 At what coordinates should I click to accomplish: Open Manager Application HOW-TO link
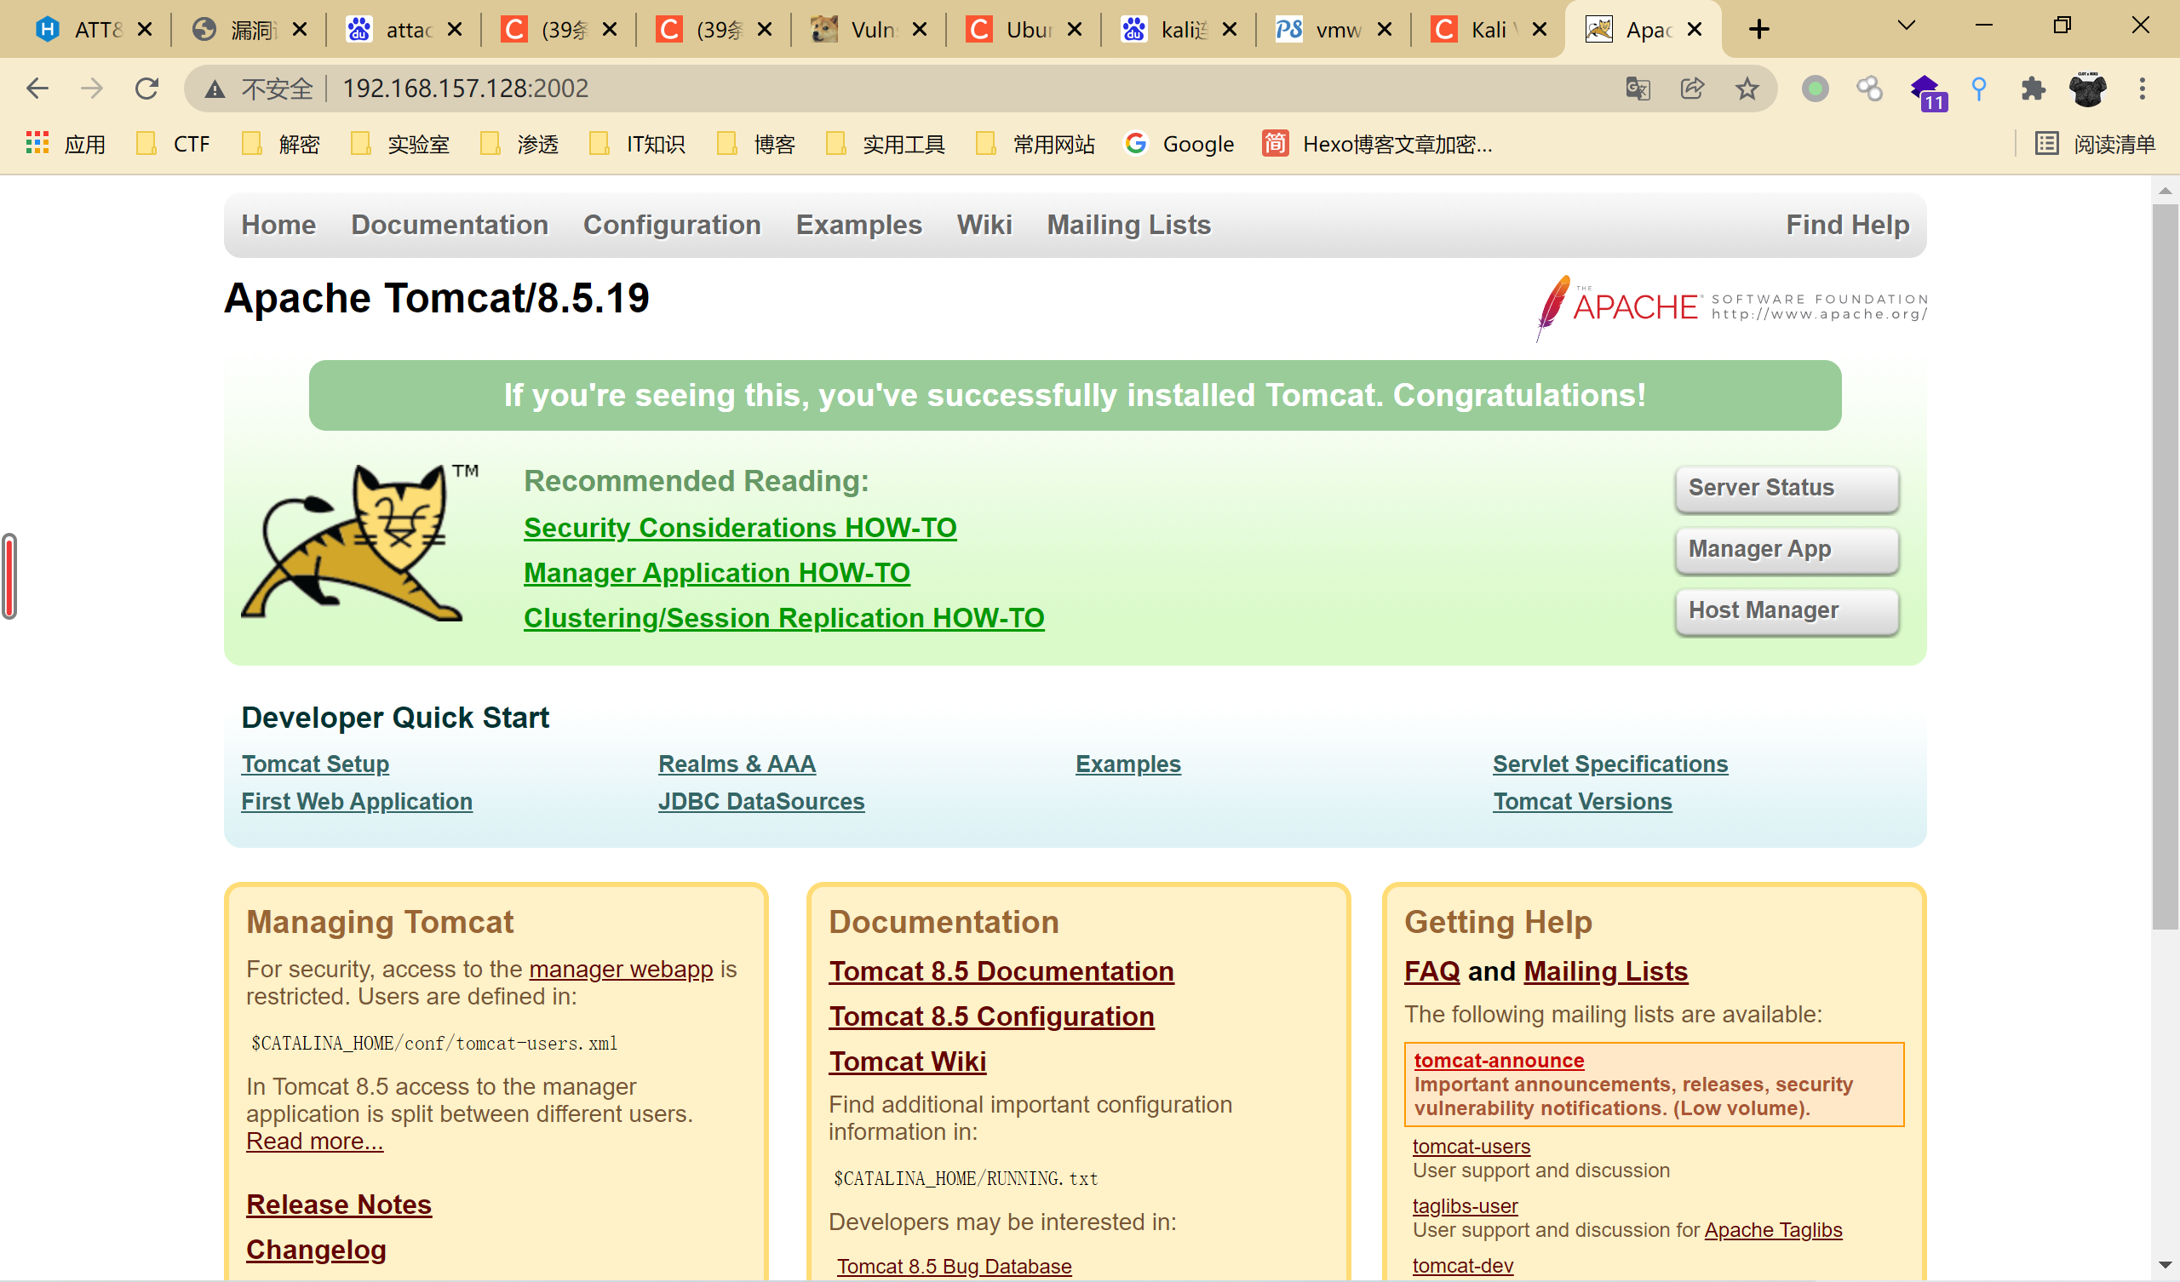tap(716, 573)
